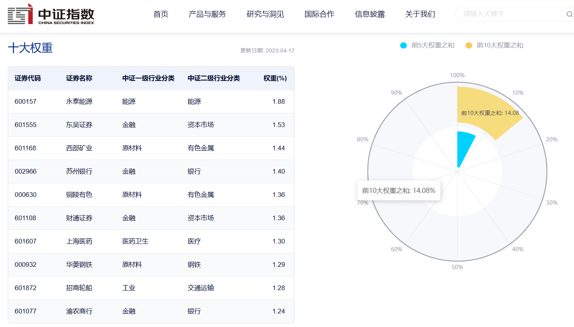This screenshot has width=574, height=327.
Task: Click the update date 2023-04-17 text
Action: tap(267, 50)
